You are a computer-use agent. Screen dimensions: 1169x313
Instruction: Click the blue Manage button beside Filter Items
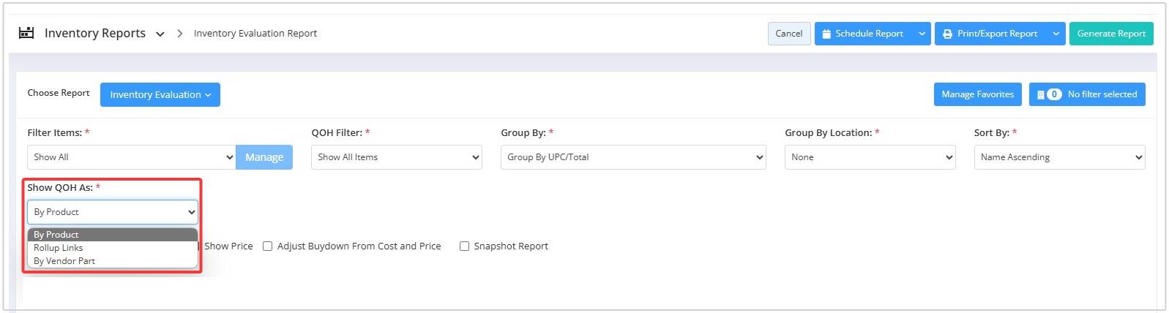[x=264, y=157]
